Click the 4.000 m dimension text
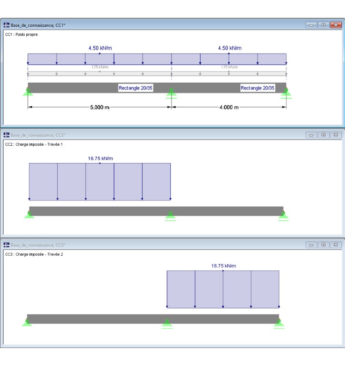The image size is (345, 366). [229, 107]
